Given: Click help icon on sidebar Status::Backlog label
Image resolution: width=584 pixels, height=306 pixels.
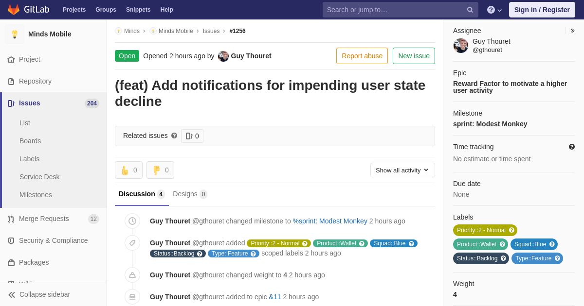Looking at the screenshot, I should pos(503,258).
